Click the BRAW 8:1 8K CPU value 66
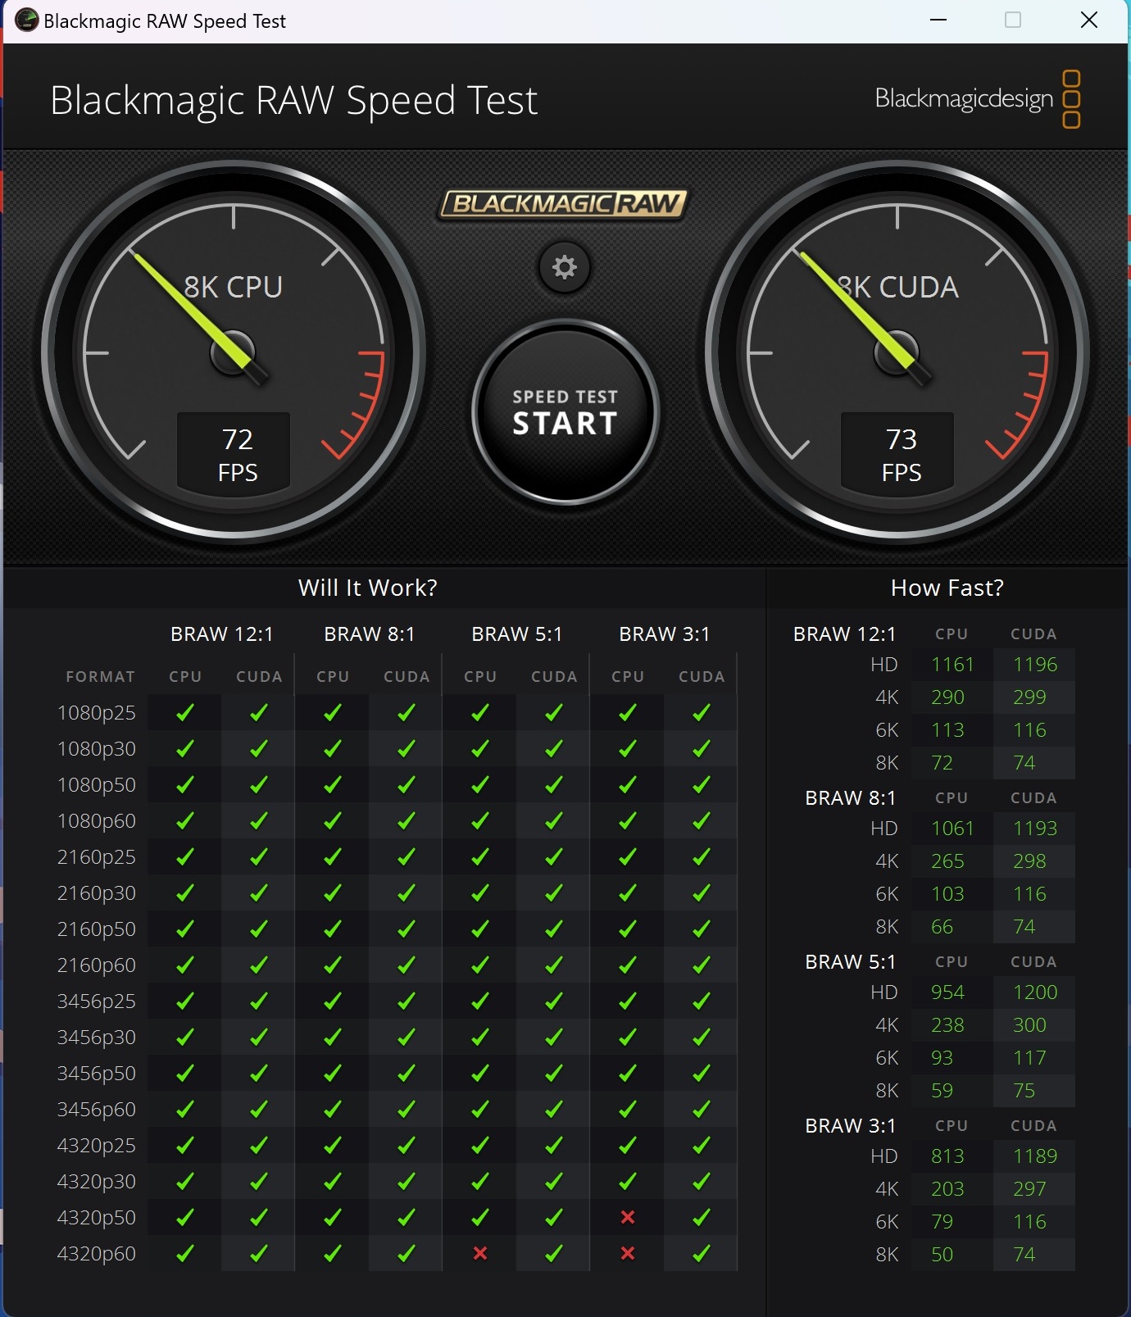The image size is (1131, 1317). (942, 927)
